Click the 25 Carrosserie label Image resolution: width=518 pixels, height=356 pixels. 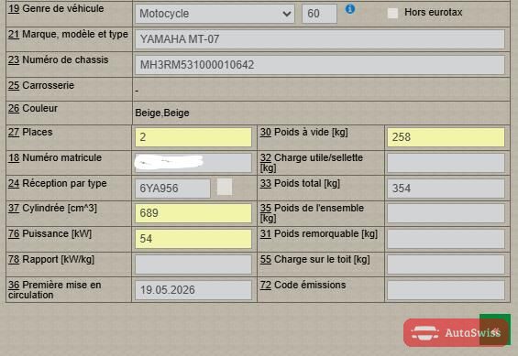pos(41,86)
